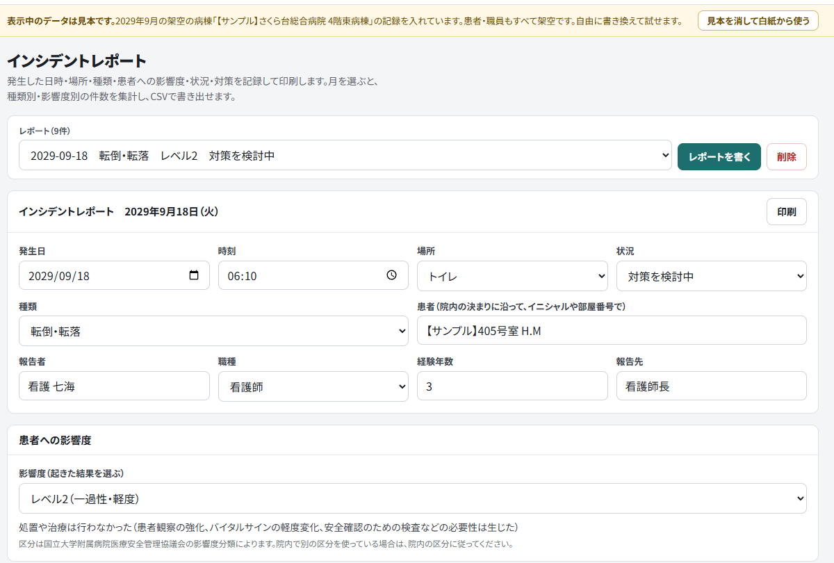Click the 発生日 date value 2029/09/18
834x563 pixels.
pos(59,276)
